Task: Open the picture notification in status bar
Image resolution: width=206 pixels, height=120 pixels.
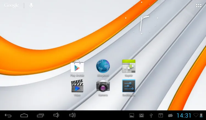Action: click(x=132, y=116)
